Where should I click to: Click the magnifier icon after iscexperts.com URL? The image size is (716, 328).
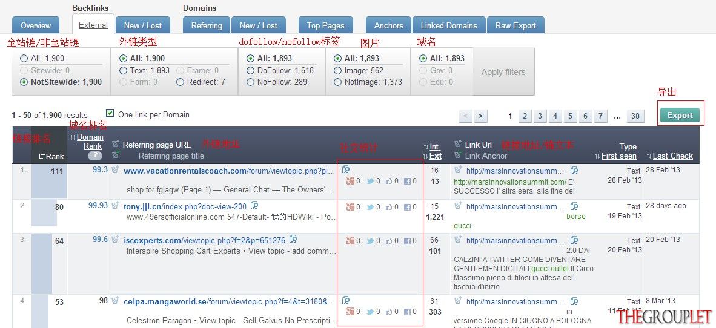pyautogui.click(x=293, y=239)
